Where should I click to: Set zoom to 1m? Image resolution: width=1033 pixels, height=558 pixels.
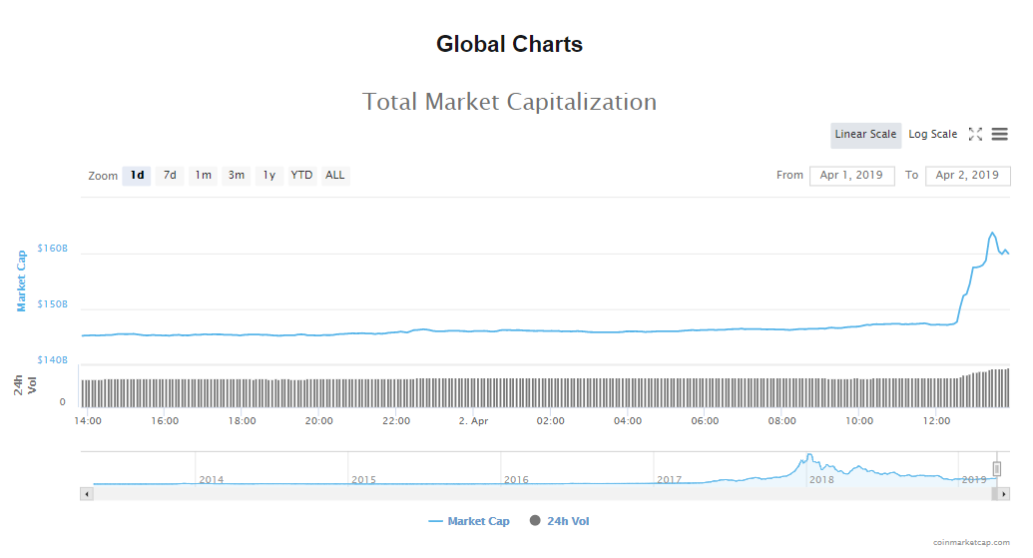203,176
